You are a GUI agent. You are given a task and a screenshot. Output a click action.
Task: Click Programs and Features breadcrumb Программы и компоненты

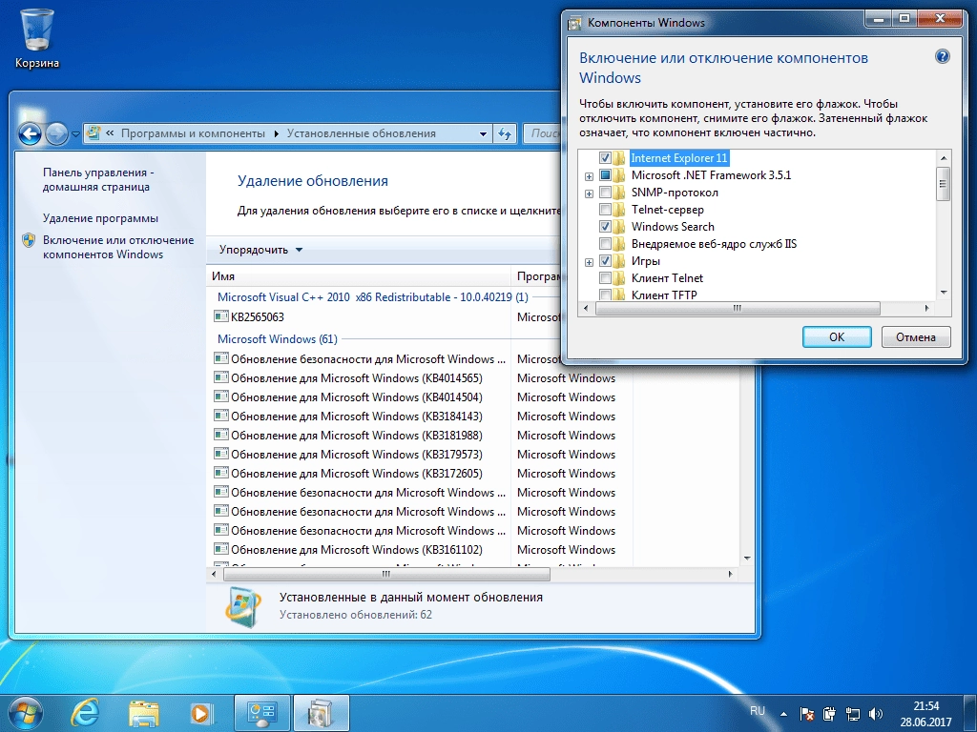193,133
